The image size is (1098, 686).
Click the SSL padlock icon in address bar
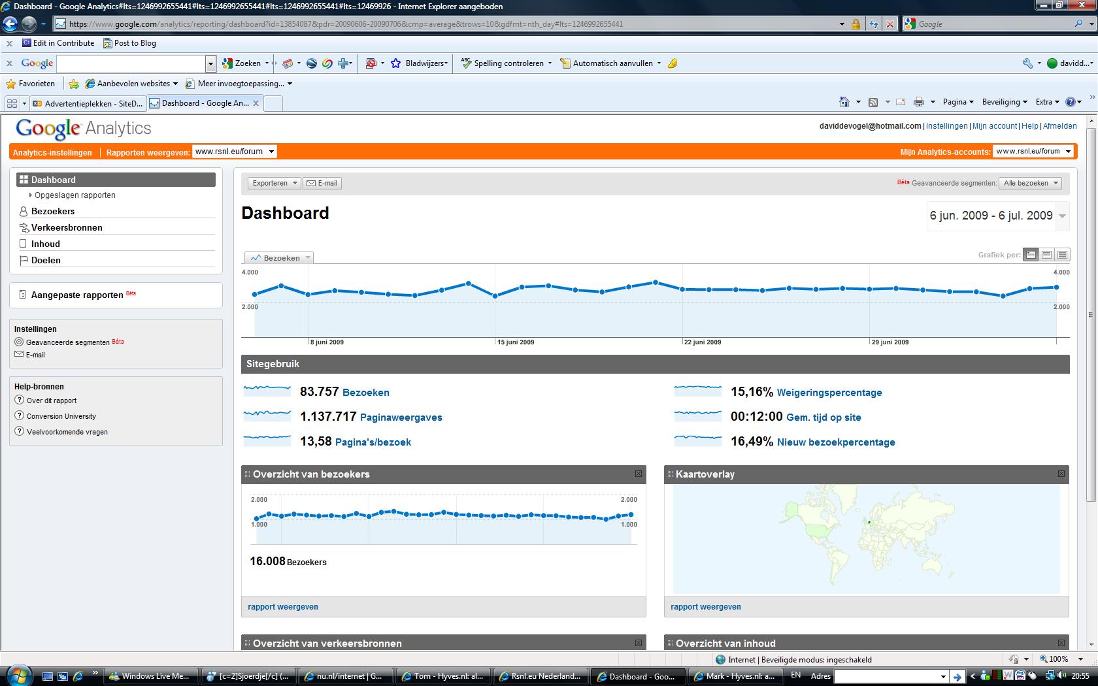(856, 24)
